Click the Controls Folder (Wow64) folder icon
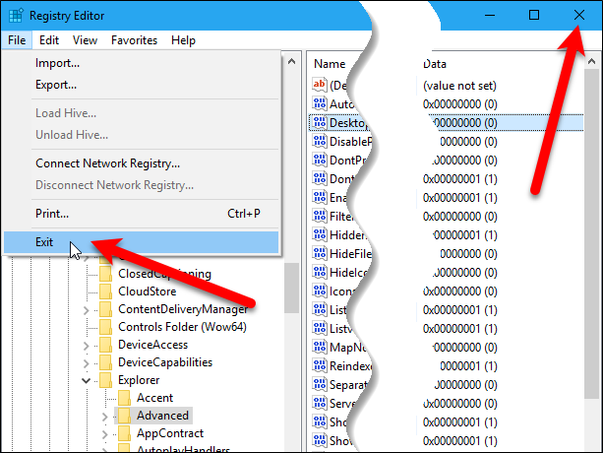The height and width of the screenshot is (453, 603). 106,327
